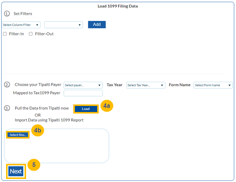Click the yellow 4b callout badge
The width and height of the screenshot is (236, 182).
pyautogui.click(x=38, y=131)
